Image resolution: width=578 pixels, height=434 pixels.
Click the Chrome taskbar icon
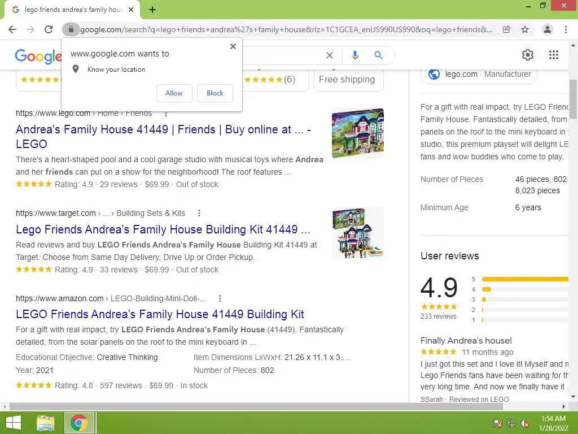[79, 423]
